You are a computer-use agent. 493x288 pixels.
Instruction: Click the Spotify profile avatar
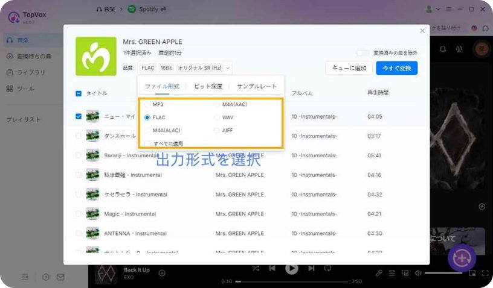482,49
